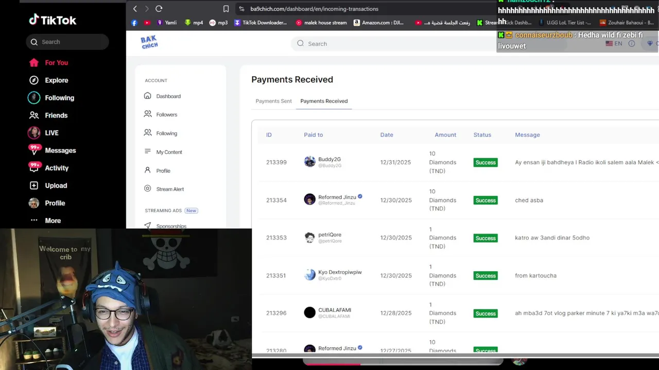Open TikTok Messages
Image resolution: width=659 pixels, height=370 pixels.
tap(53, 150)
